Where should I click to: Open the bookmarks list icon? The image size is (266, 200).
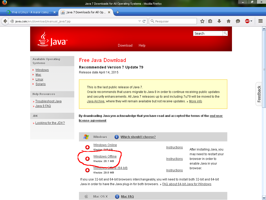[210, 21]
